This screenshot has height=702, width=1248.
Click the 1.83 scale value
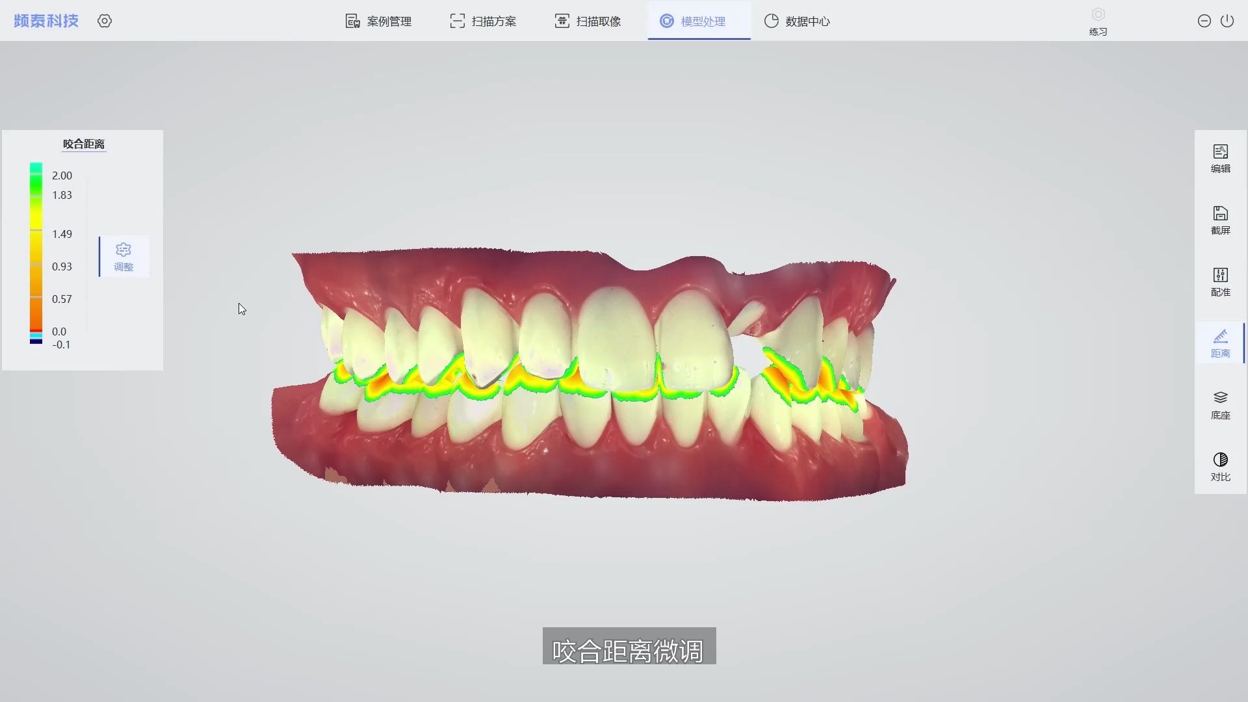click(x=62, y=195)
